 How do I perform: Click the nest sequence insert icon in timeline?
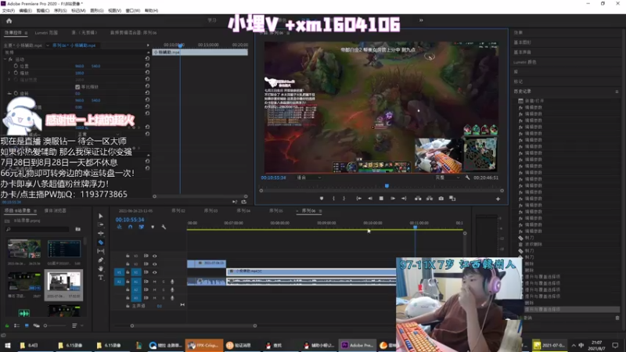tap(120, 227)
